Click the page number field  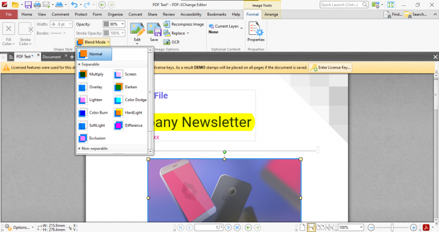tap(209, 228)
